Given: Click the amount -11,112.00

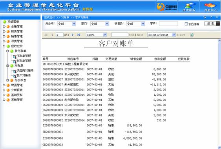Looking at the screenshot, I should click(x=158, y=85).
